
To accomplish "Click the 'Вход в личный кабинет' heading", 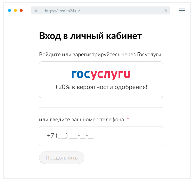I will coord(90,36).
